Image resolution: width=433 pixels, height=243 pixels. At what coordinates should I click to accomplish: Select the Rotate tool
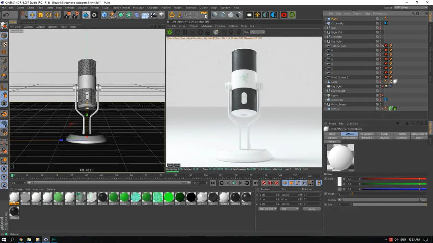pyautogui.click(x=49, y=15)
